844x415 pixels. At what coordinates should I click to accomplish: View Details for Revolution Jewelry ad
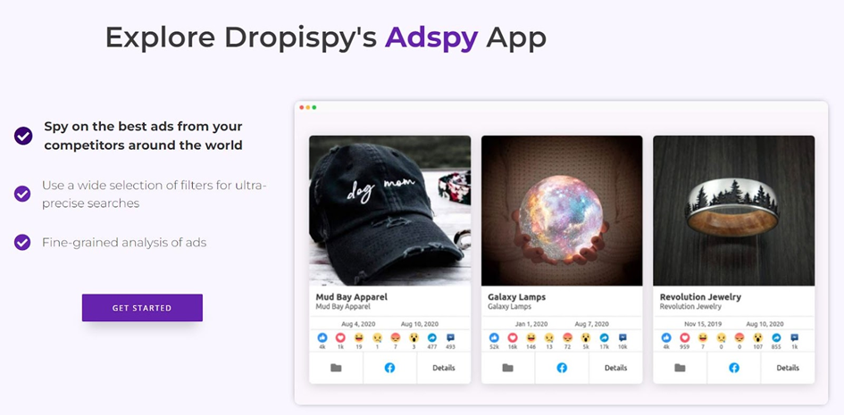pos(788,368)
